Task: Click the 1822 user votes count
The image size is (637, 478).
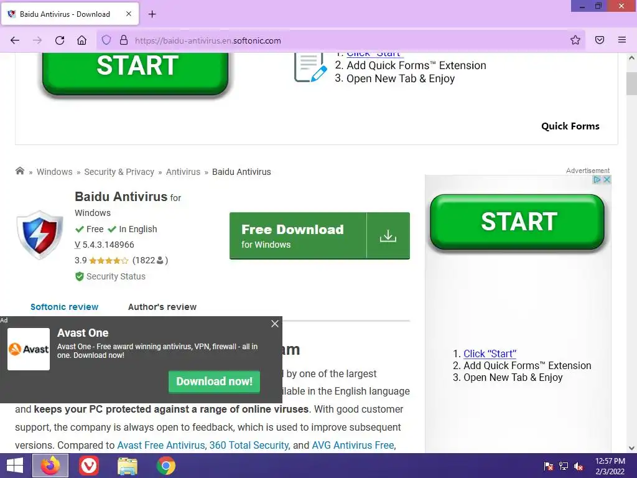Action: pyautogui.click(x=150, y=260)
